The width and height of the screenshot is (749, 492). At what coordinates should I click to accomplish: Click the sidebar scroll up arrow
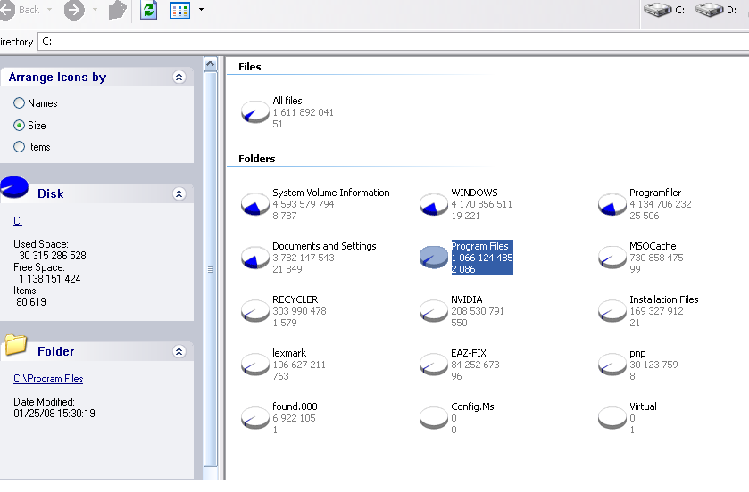coord(210,64)
